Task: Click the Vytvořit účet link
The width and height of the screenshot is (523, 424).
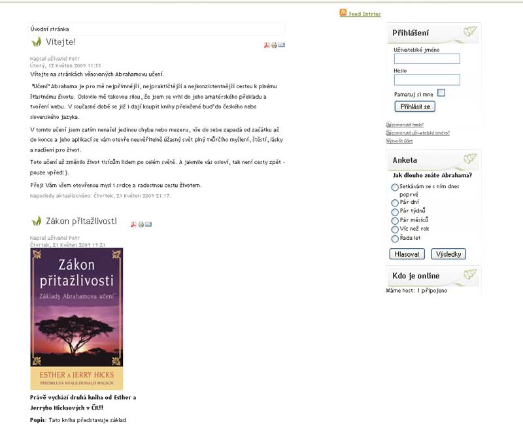Action: 399,141
